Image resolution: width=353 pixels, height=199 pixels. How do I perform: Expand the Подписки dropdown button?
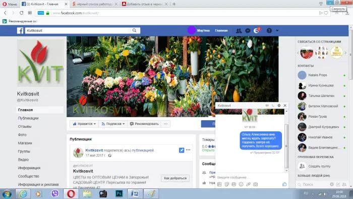click(113, 124)
